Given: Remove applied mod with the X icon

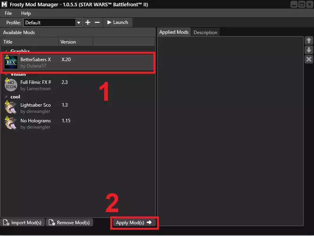Looking at the screenshot, I should point(309,59).
